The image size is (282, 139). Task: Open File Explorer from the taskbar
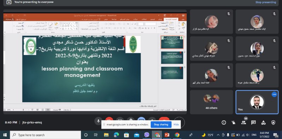(106, 135)
